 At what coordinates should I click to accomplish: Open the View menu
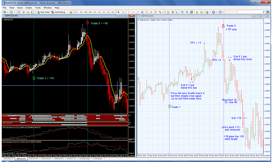click(x=12, y=8)
